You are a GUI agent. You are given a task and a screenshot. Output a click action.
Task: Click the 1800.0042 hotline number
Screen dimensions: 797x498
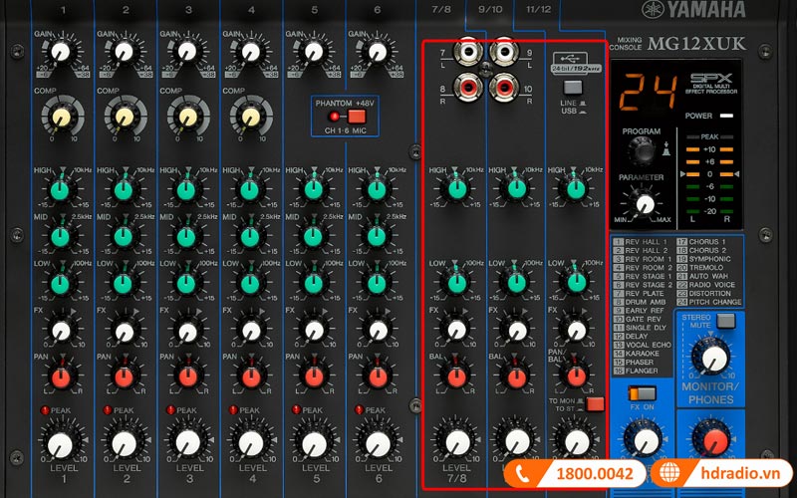595,474
